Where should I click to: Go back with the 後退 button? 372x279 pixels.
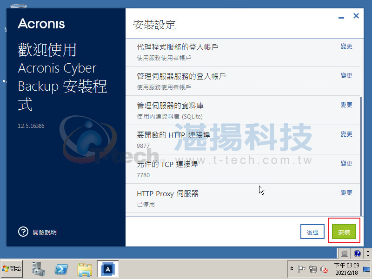[x=312, y=232]
